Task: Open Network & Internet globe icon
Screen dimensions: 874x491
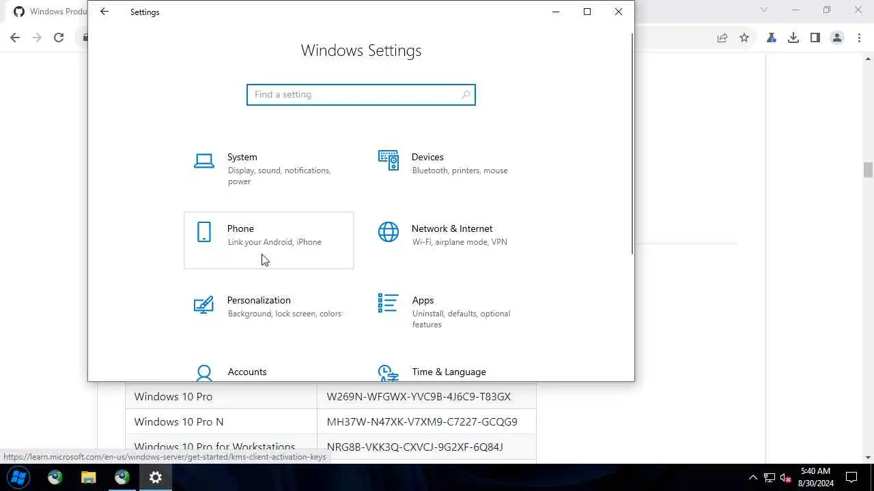Action: pos(388,232)
